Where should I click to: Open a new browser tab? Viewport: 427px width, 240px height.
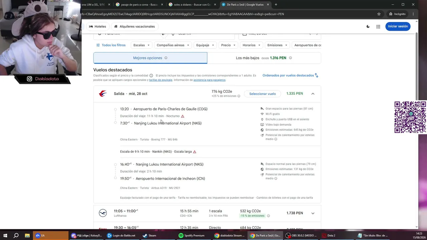(x=276, y=5)
